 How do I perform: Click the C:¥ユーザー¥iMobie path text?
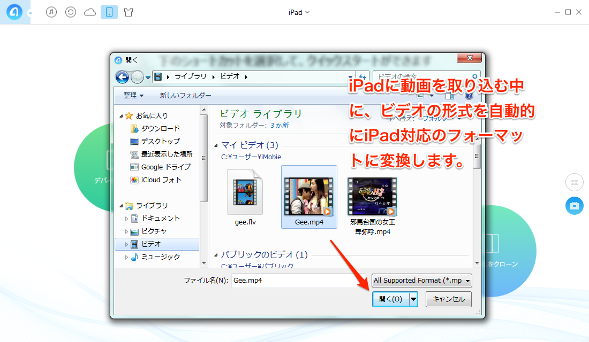tap(251, 157)
